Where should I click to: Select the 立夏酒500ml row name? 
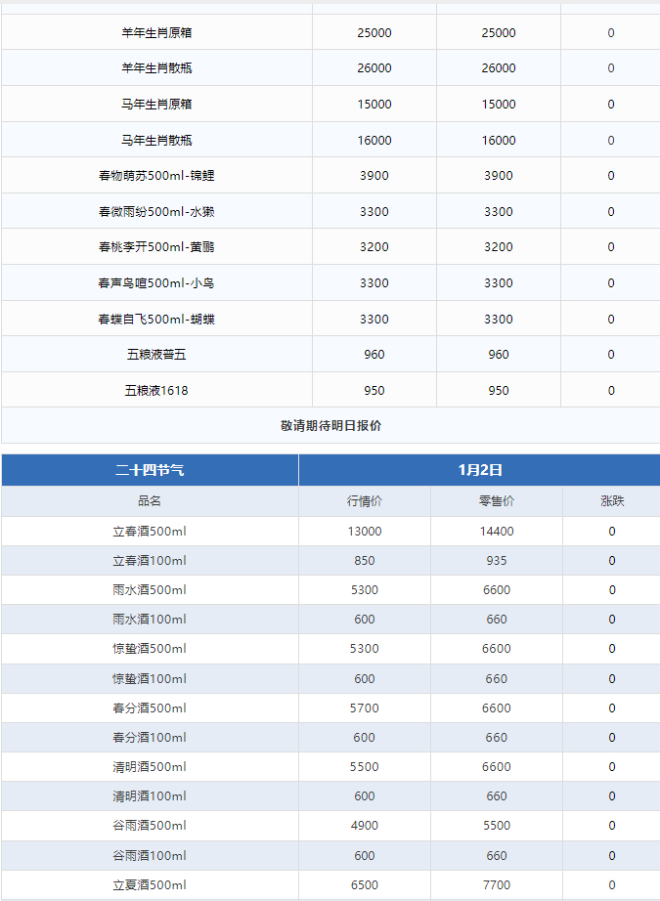pos(150,885)
